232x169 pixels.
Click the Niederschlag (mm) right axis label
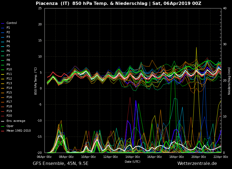(x=229, y=81)
